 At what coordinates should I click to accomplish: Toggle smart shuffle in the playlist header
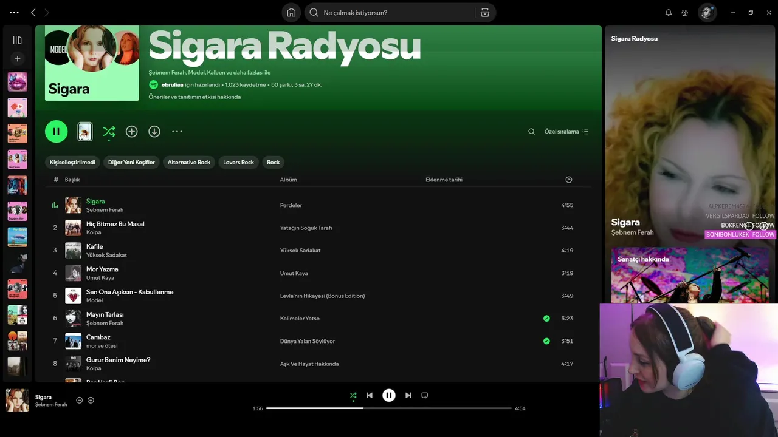click(109, 131)
